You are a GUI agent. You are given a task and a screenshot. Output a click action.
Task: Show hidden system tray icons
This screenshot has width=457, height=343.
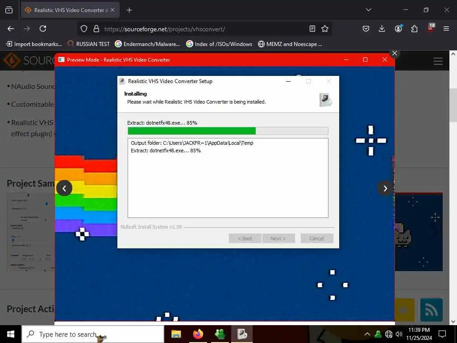(x=367, y=334)
